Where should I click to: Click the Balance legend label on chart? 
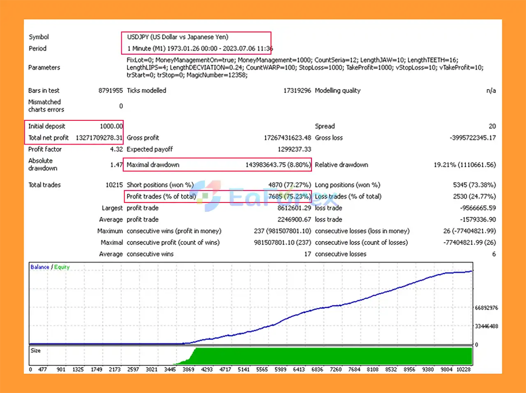click(39, 267)
